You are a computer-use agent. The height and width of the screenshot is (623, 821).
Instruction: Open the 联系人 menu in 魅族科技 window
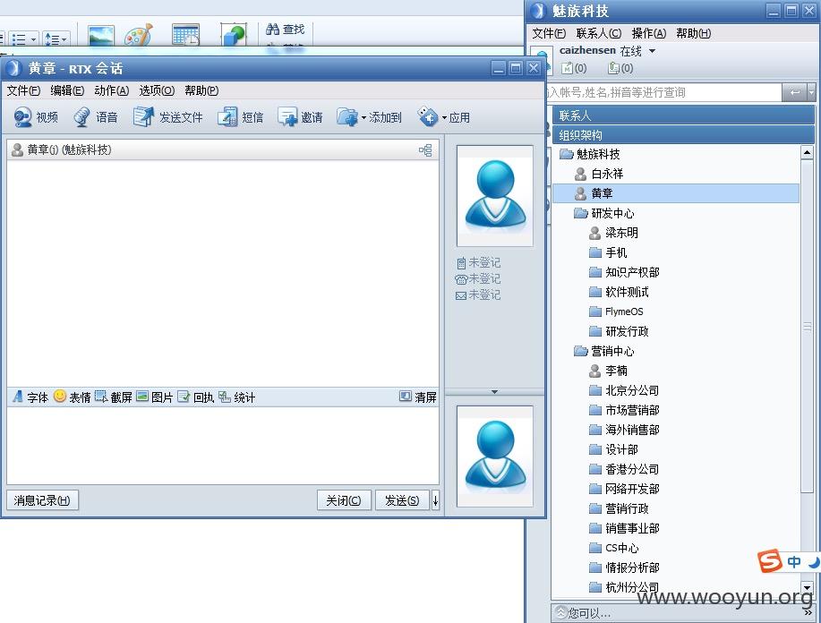[x=599, y=33]
